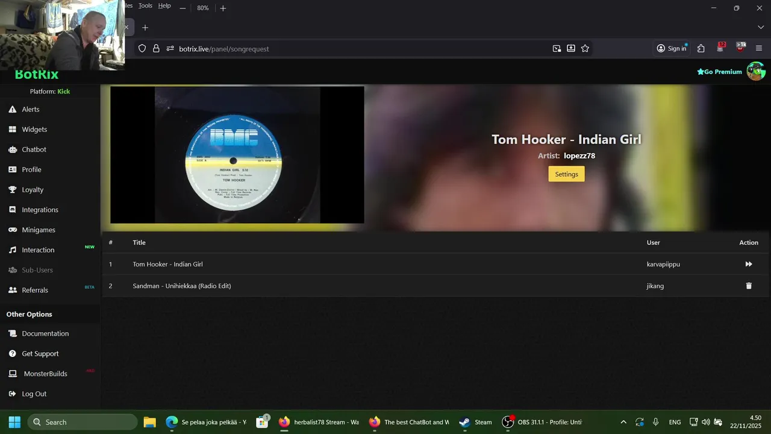Expand the list all tabs chevron
Screen dimensions: 771x434
pyautogui.click(x=760, y=28)
